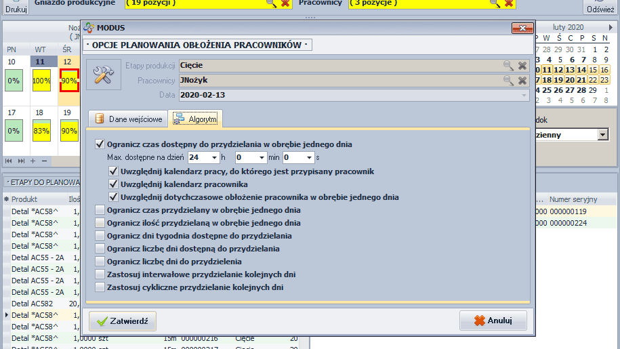This screenshot has height=349, width=620.
Task: Go to next month arrow beside luty 2020
Action: coord(611,27)
